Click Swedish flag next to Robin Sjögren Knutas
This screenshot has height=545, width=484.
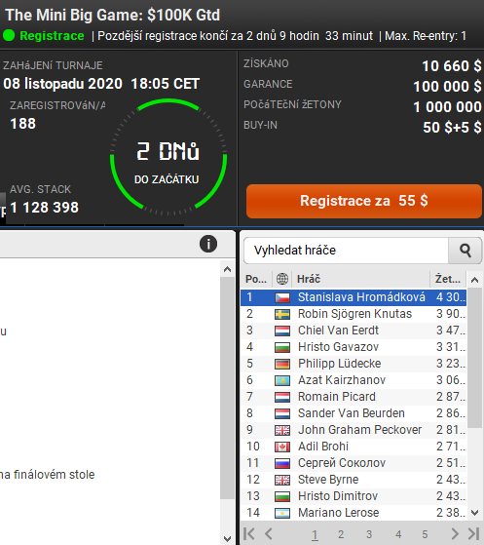(282, 314)
